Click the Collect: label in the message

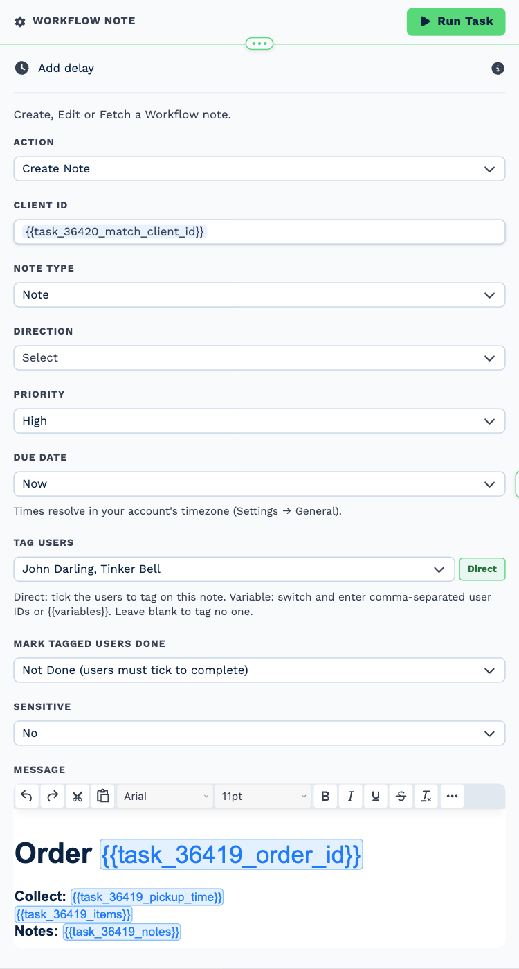click(x=41, y=897)
